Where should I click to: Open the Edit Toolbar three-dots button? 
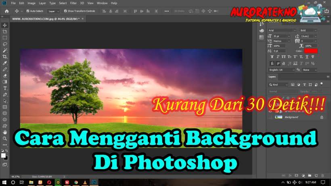pos(5,145)
